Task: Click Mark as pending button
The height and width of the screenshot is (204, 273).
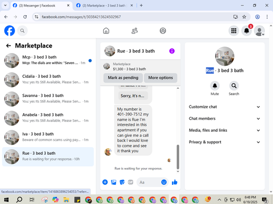Action: click(x=123, y=78)
